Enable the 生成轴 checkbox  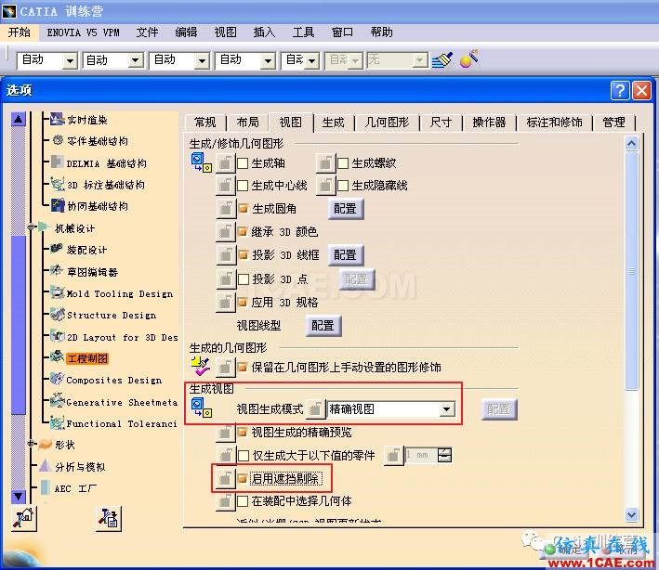pos(243,163)
